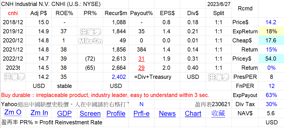This screenshot has width=284, height=128.
Task: Open the Zm O link
Action: (x=13, y=113)
